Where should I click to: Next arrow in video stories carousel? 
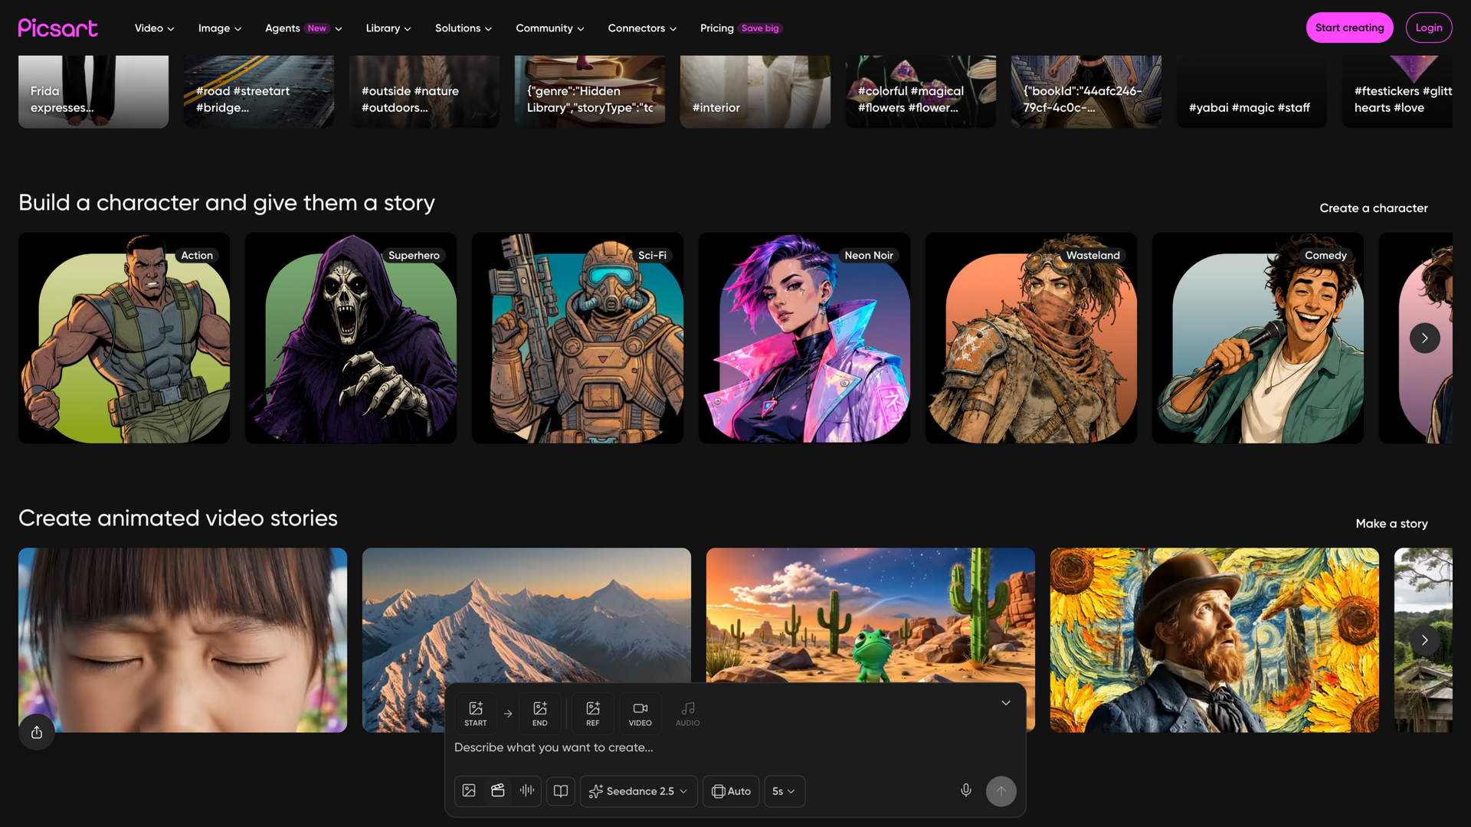tap(1425, 640)
